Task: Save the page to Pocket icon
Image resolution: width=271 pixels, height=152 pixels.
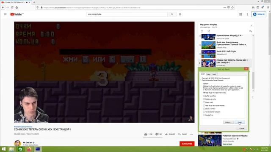Action: click(229, 8)
